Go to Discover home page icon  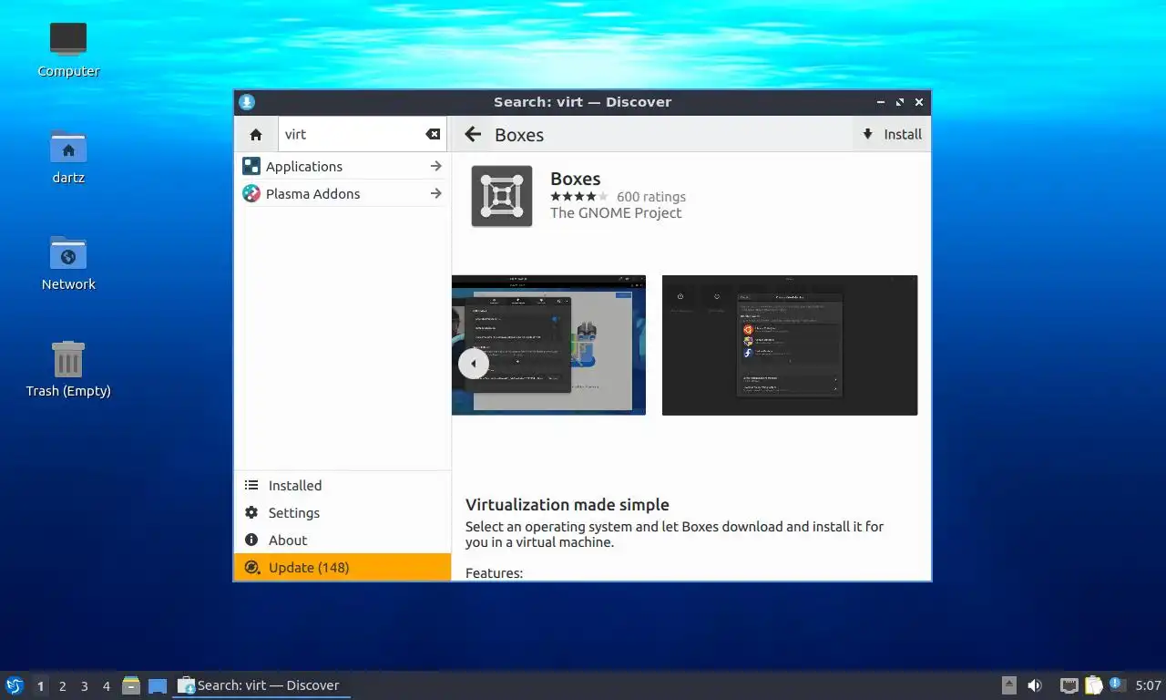tap(256, 134)
